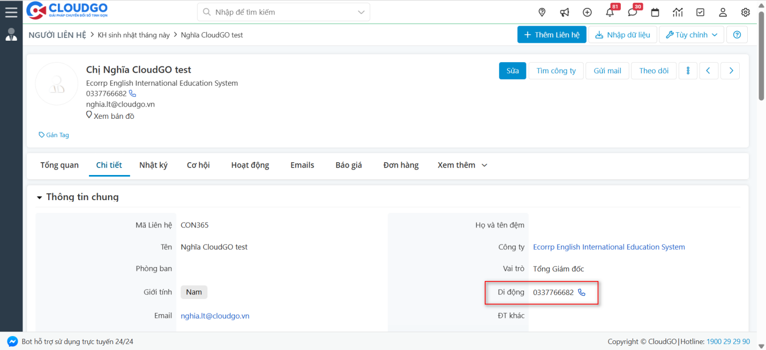
Task: Click the Sửa button
Action: (x=512, y=70)
